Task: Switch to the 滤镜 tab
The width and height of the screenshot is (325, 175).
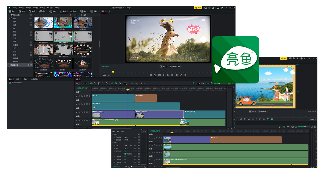Action: click(x=53, y=11)
